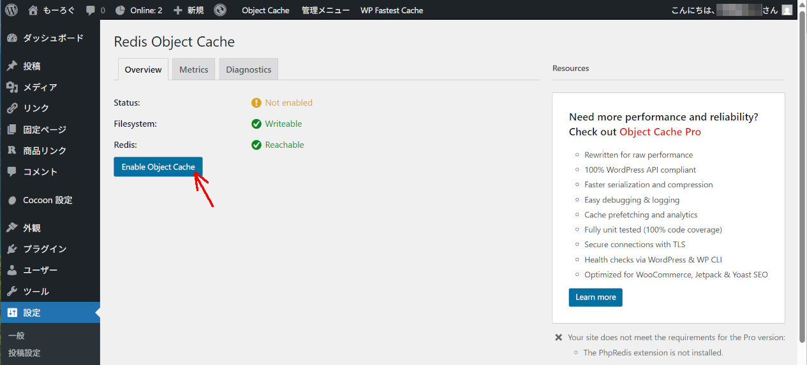Click Enable Object Cache button
The height and width of the screenshot is (365, 807).
158,167
